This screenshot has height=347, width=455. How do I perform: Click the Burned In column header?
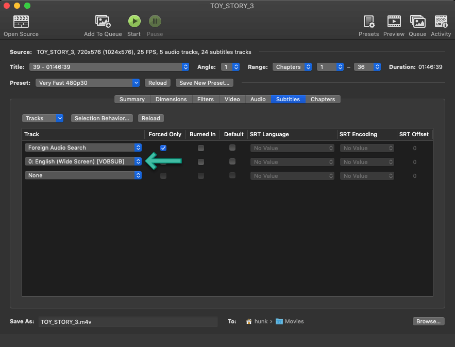203,134
